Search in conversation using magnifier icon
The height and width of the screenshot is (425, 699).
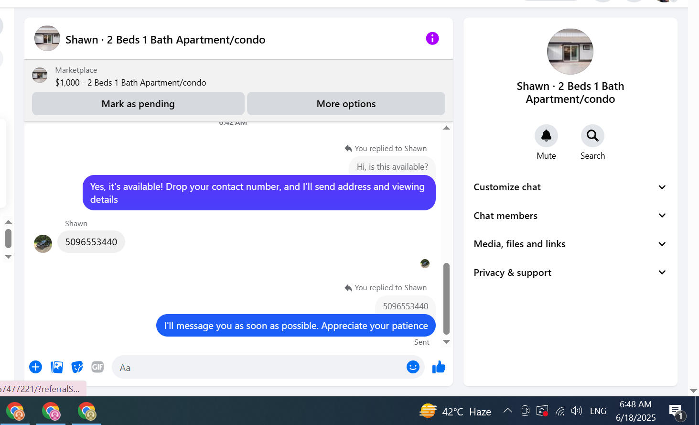tap(592, 136)
